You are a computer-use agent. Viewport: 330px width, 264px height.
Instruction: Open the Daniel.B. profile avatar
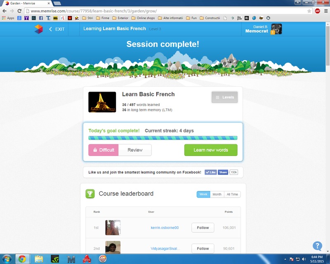click(276, 29)
